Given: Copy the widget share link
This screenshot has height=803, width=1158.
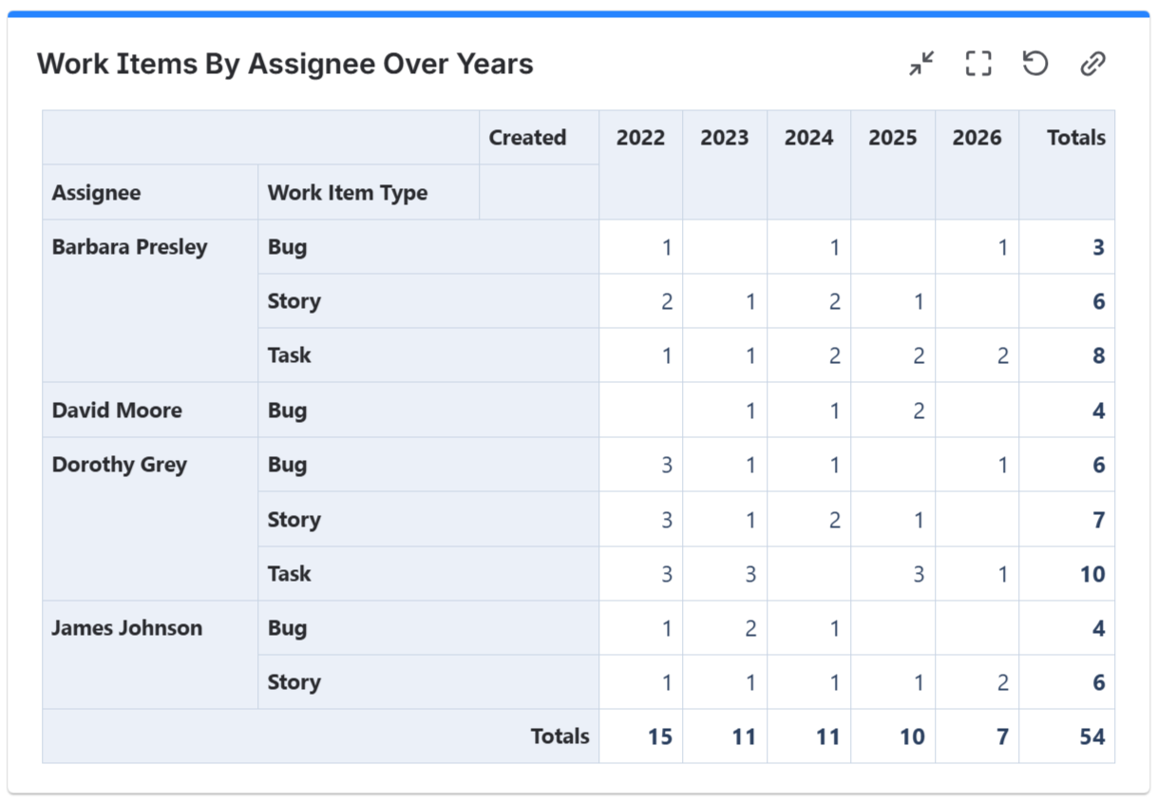Looking at the screenshot, I should [x=1092, y=64].
